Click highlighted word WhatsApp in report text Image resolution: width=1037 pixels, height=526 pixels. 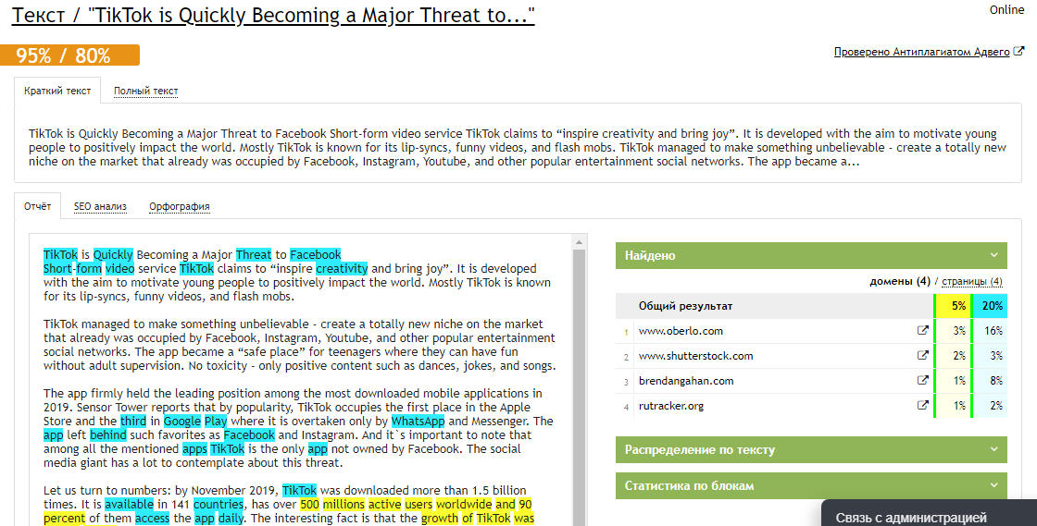tap(418, 421)
